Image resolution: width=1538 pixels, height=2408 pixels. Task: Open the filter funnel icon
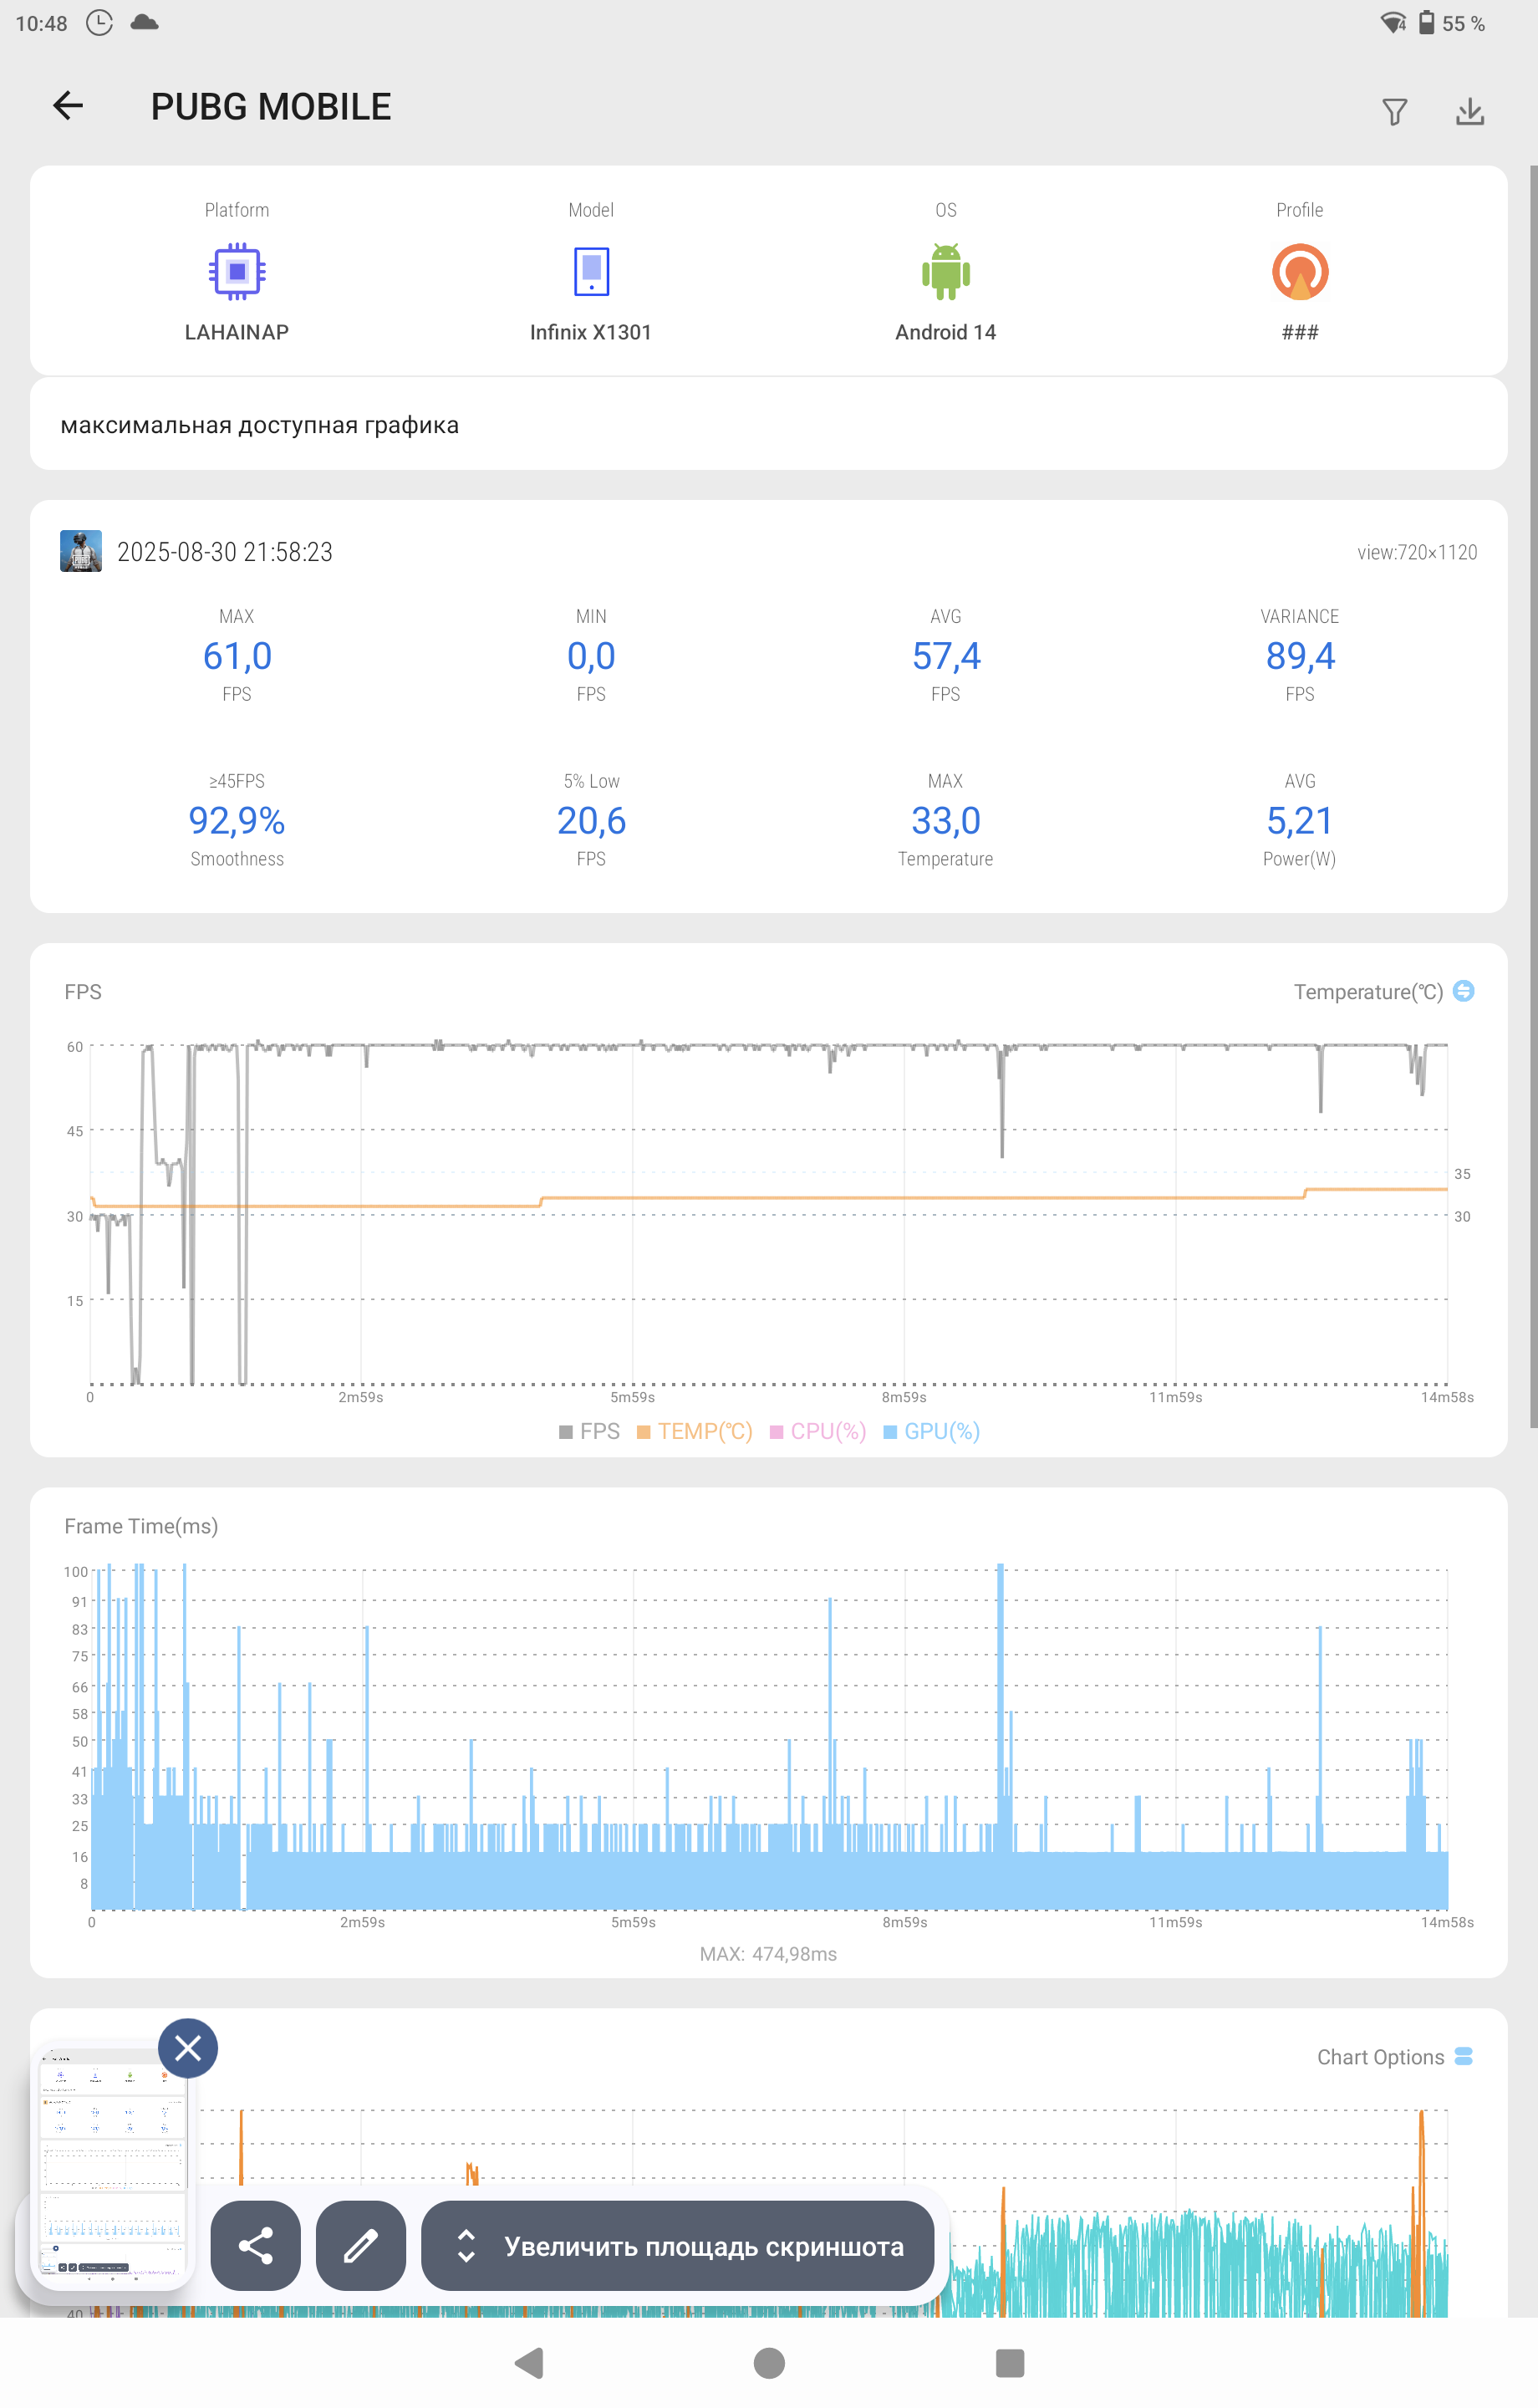pos(1395,111)
